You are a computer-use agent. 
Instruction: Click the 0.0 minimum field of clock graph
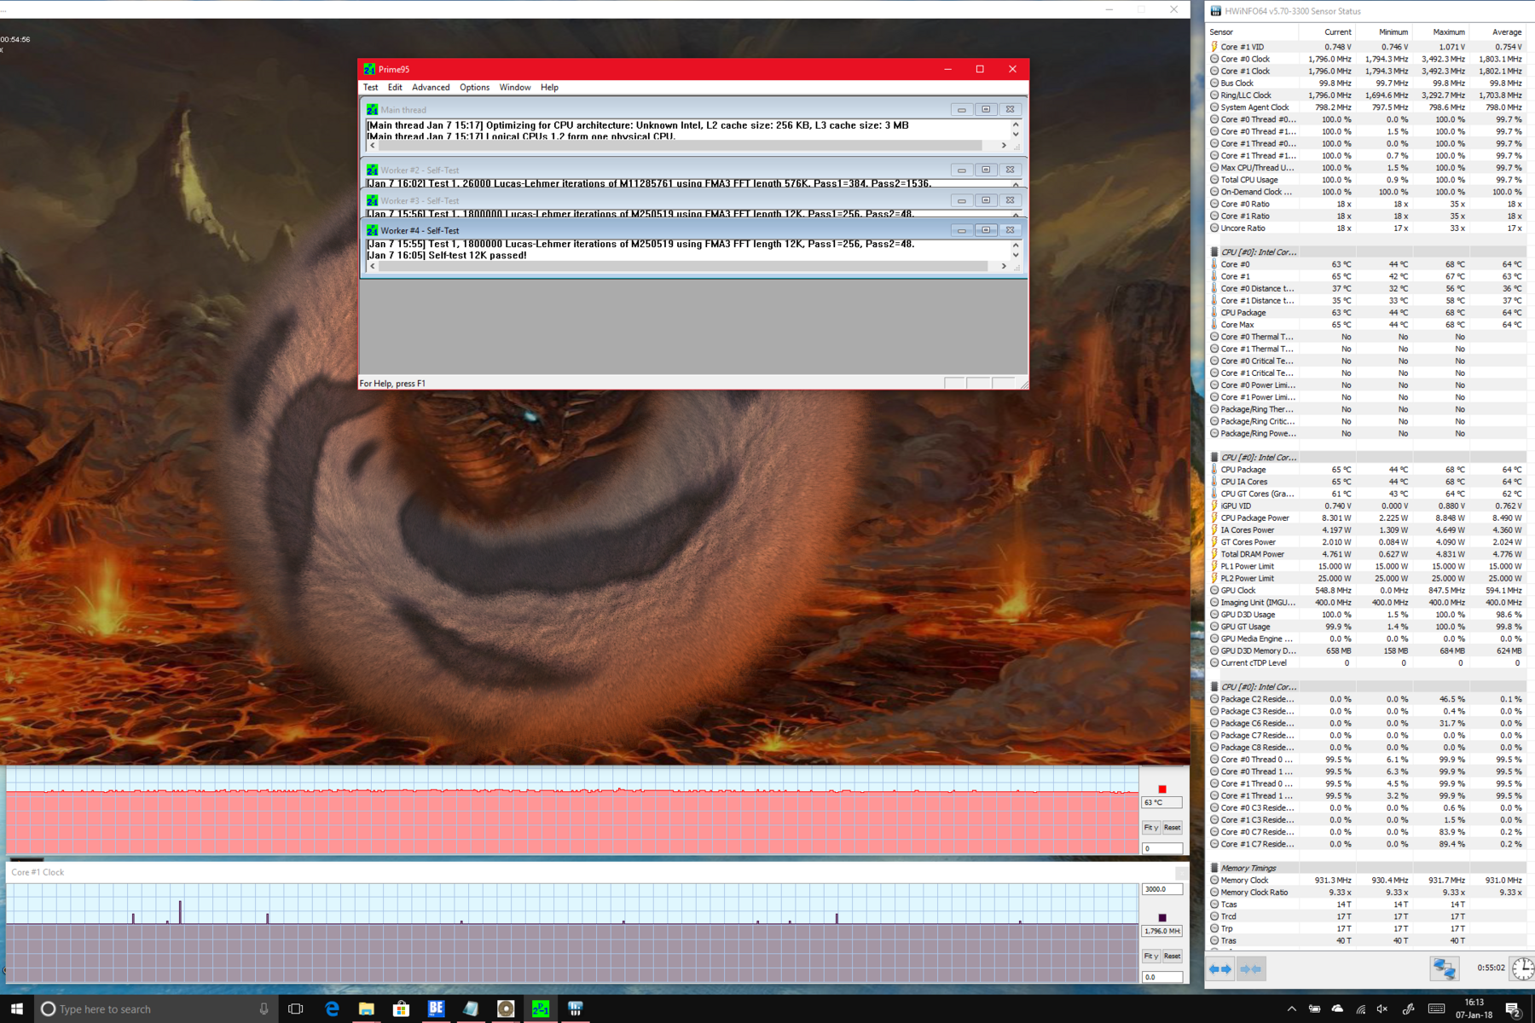point(1162,977)
